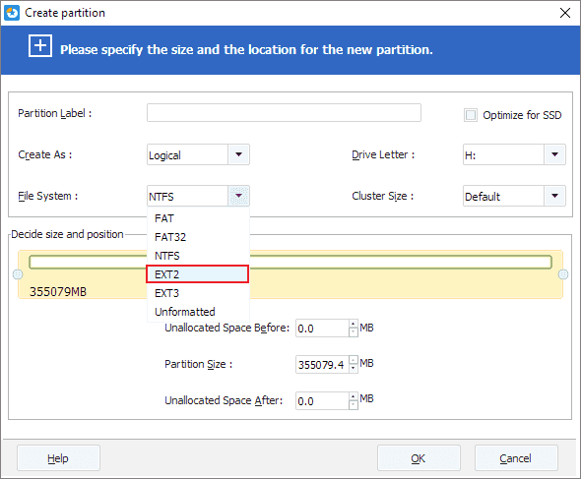Collapse the File System dropdown arrow
This screenshot has height=479, width=581.
238,196
